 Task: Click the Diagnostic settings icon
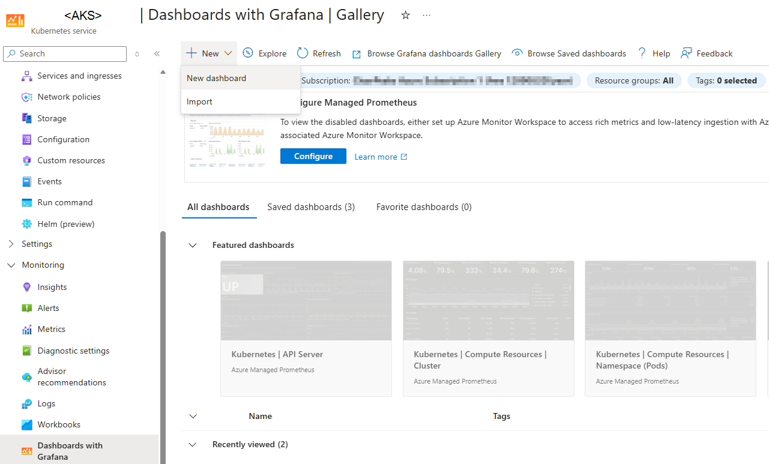26,351
